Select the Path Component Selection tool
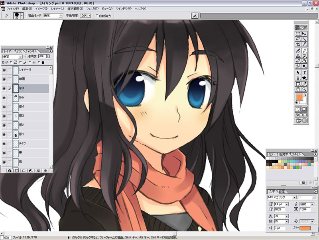Screen dimensions: 319x240 (x=298, y=73)
